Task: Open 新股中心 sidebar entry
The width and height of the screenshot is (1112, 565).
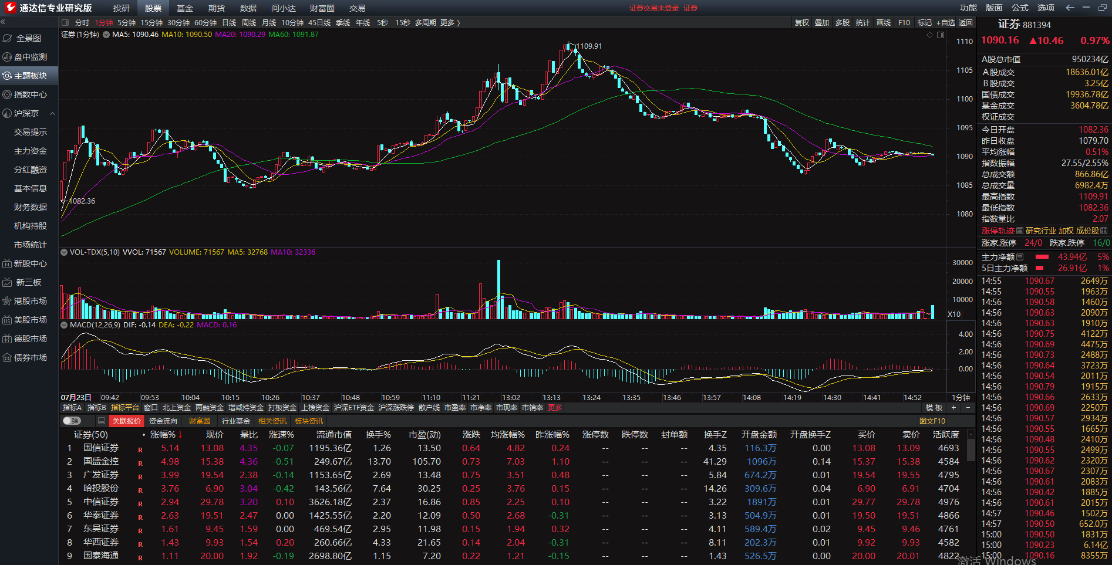Action: point(30,263)
